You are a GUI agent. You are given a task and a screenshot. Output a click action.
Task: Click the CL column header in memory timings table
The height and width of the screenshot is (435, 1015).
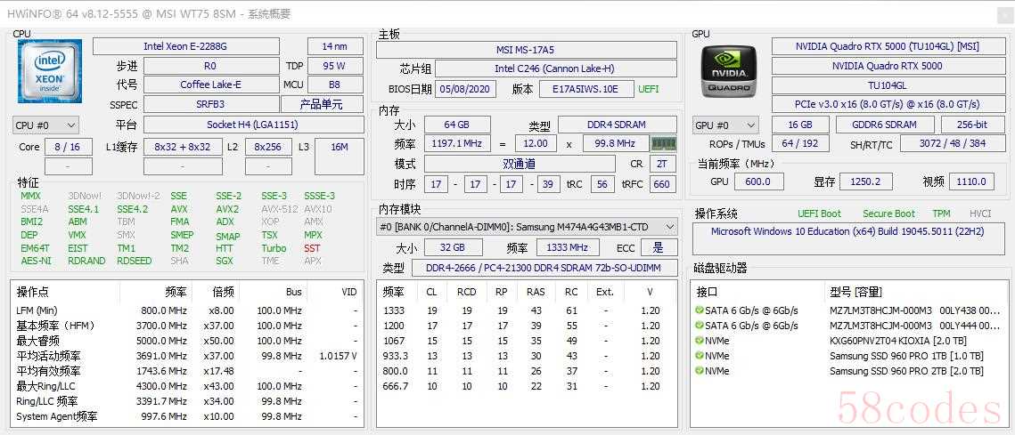click(431, 291)
